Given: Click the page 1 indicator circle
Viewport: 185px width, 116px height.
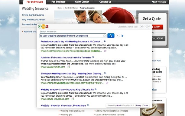Looking at the screenshot, I should pyautogui.click(x=118, y=36).
